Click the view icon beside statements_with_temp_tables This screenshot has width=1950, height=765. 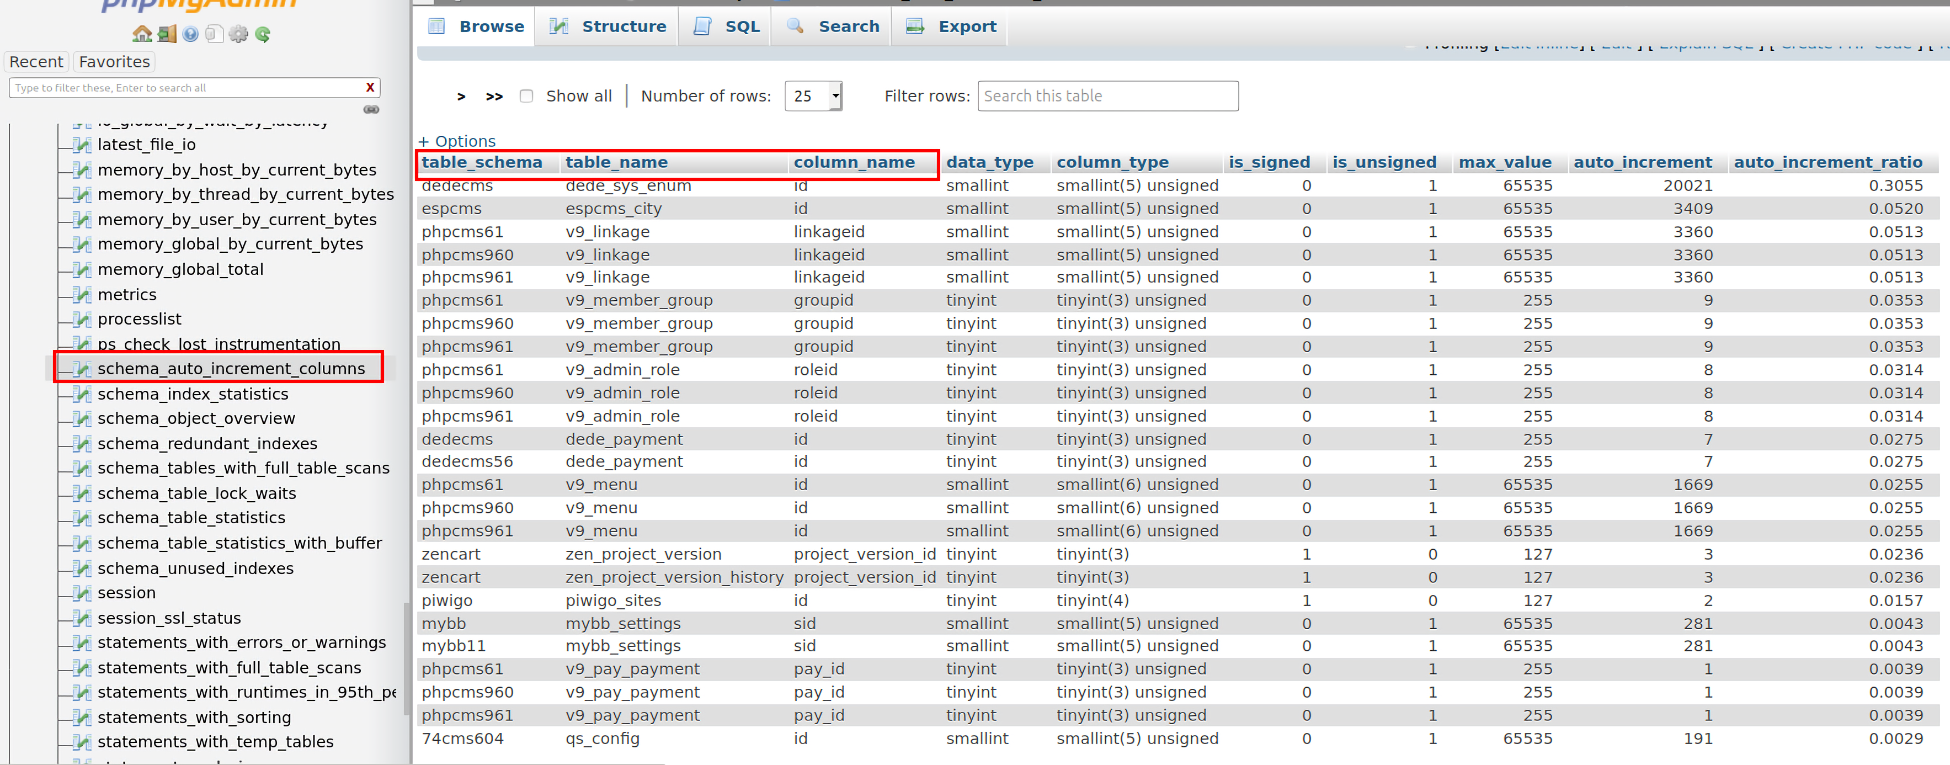(x=82, y=741)
